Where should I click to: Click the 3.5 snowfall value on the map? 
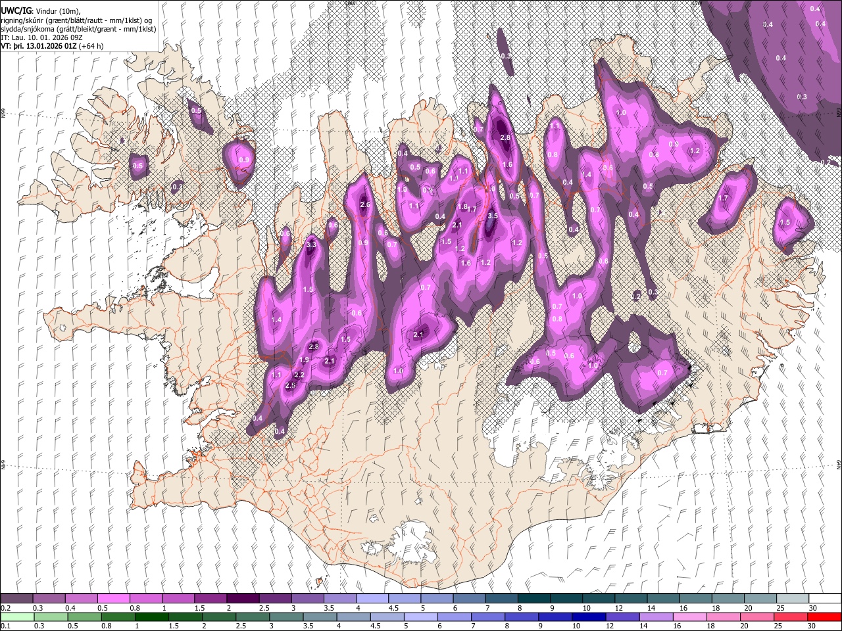[492, 216]
